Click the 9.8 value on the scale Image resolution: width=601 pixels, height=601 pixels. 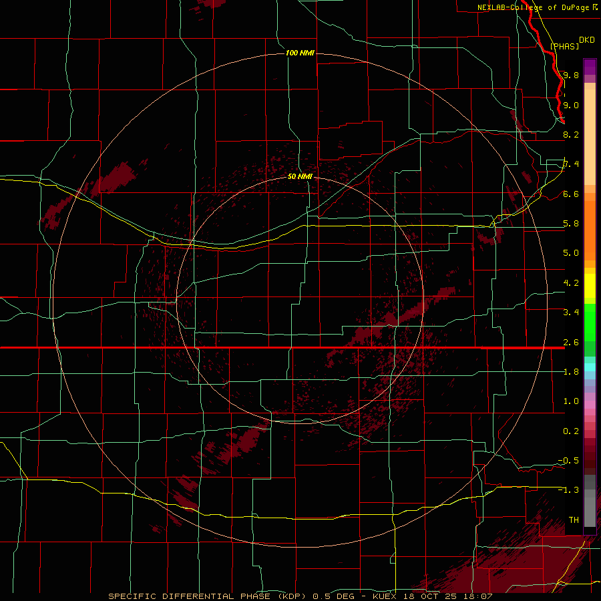coord(571,75)
